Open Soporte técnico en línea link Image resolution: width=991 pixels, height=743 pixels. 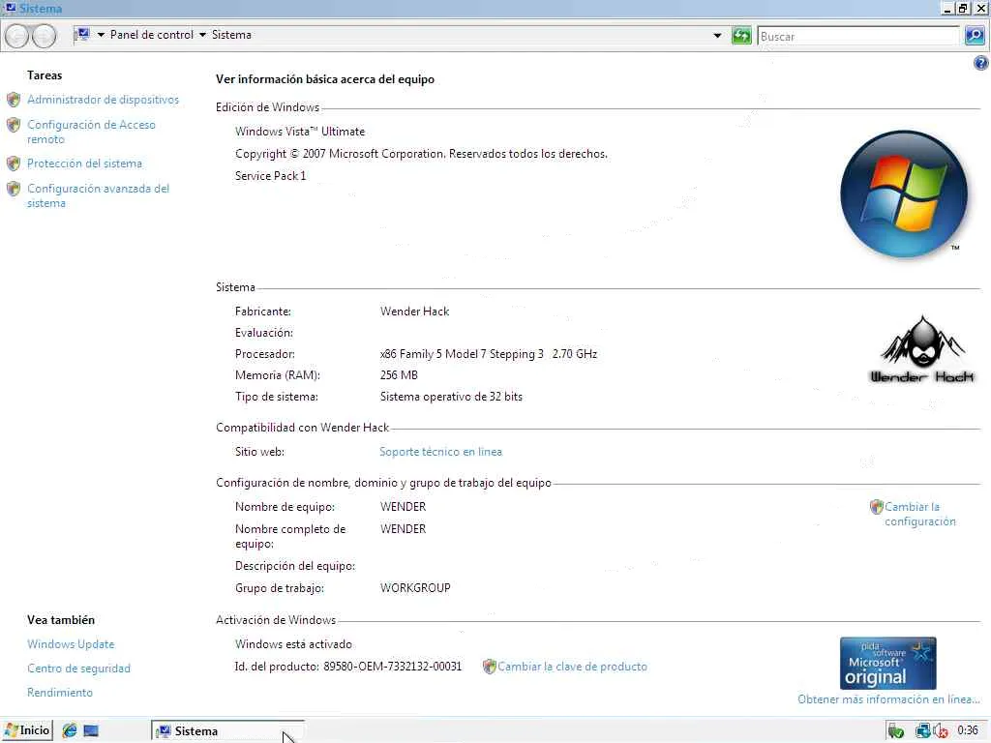(440, 452)
